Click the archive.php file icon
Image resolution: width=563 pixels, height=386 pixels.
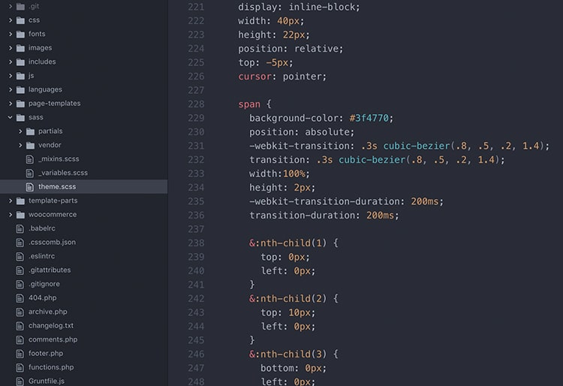click(x=20, y=312)
